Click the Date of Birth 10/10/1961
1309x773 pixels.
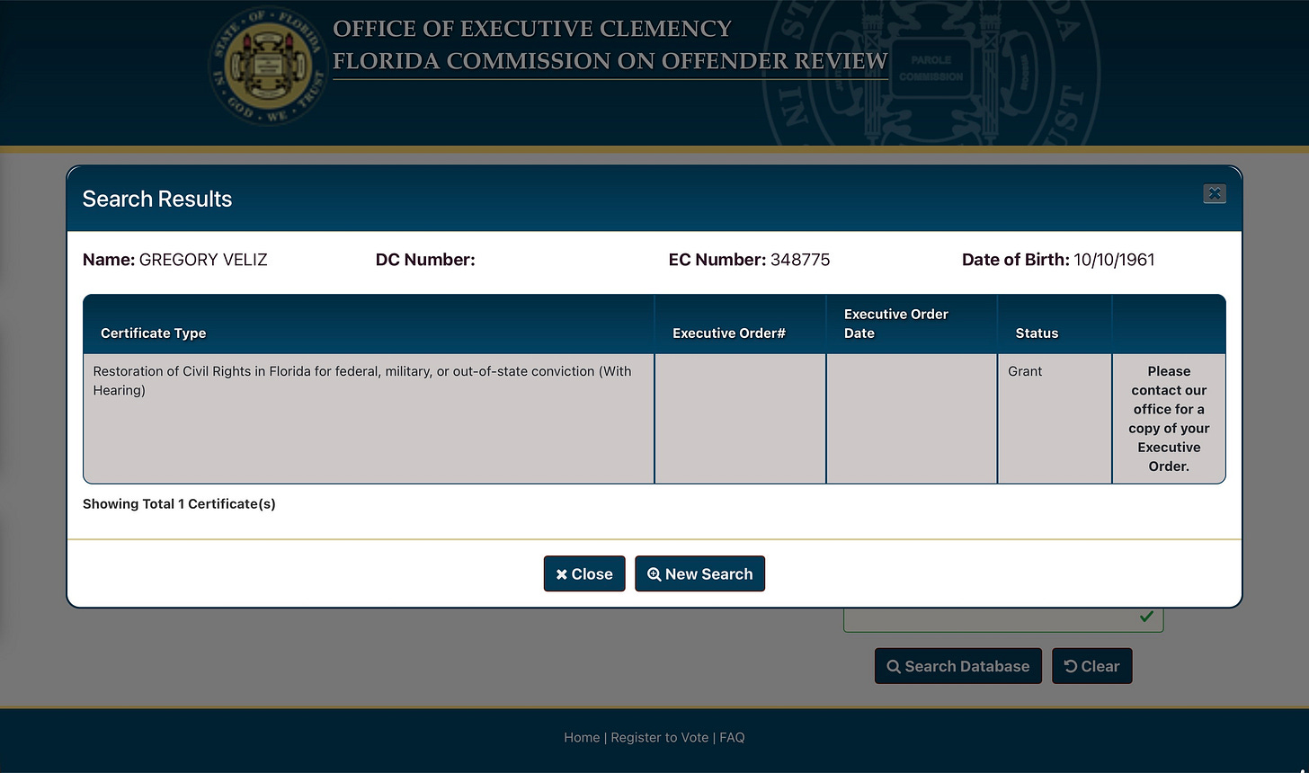coord(1114,260)
